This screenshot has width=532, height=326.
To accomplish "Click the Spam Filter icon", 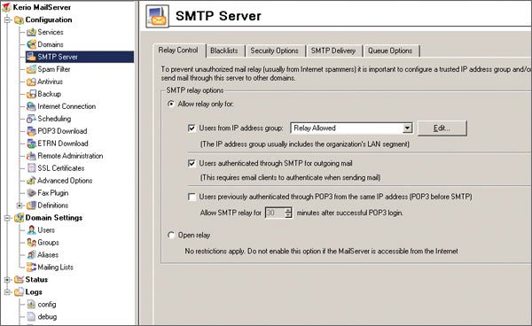I will pyautogui.click(x=31, y=69).
